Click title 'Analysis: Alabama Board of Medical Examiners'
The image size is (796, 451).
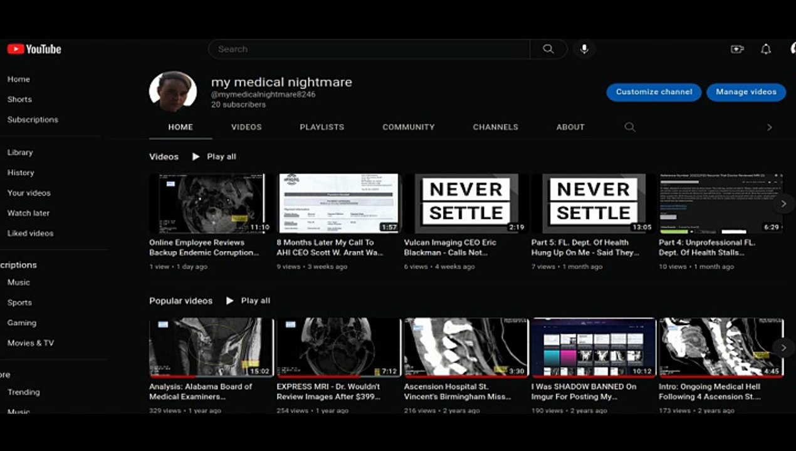click(201, 391)
